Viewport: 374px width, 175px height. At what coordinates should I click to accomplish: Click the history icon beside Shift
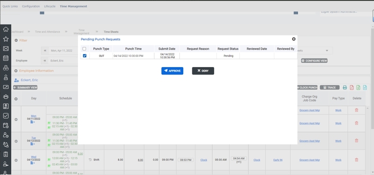click(90, 160)
